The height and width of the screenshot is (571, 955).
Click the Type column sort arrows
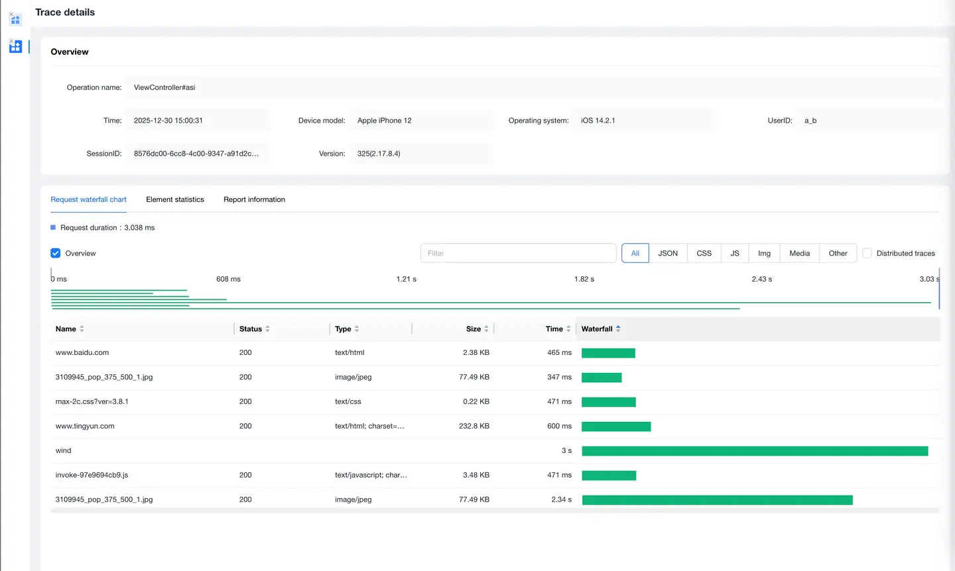coord(357,329)
